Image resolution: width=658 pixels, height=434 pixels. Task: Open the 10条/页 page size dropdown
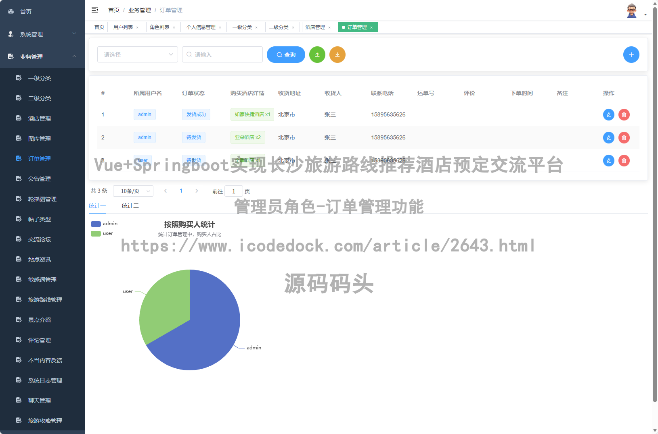point(133,191)
